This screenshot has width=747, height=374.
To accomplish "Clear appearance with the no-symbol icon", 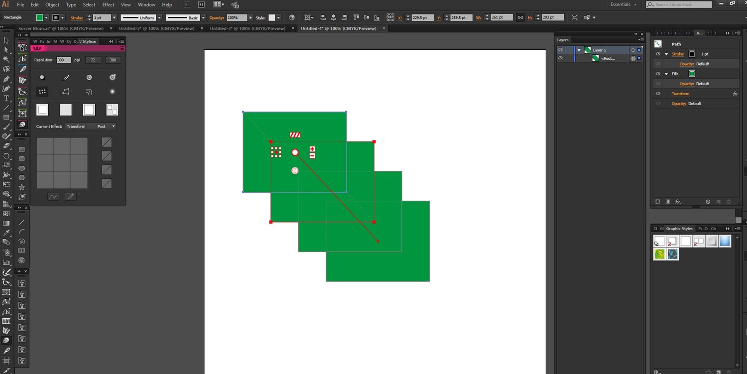I will tap(708, 202).
